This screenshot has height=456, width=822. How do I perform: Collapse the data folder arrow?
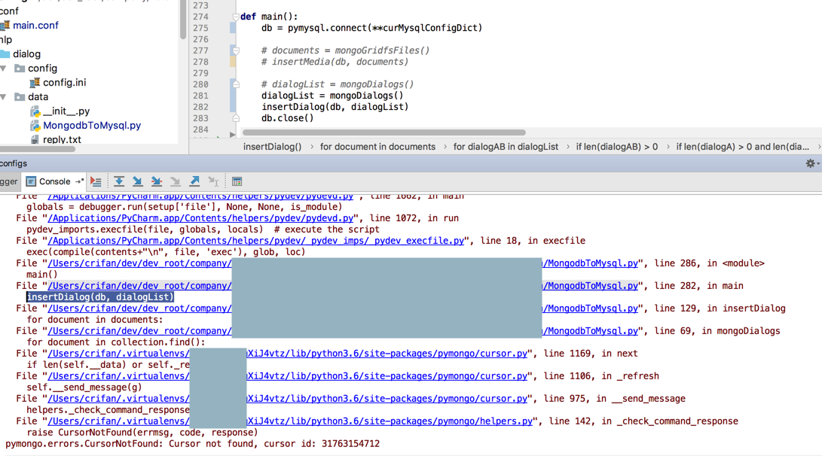coord(5,97)
